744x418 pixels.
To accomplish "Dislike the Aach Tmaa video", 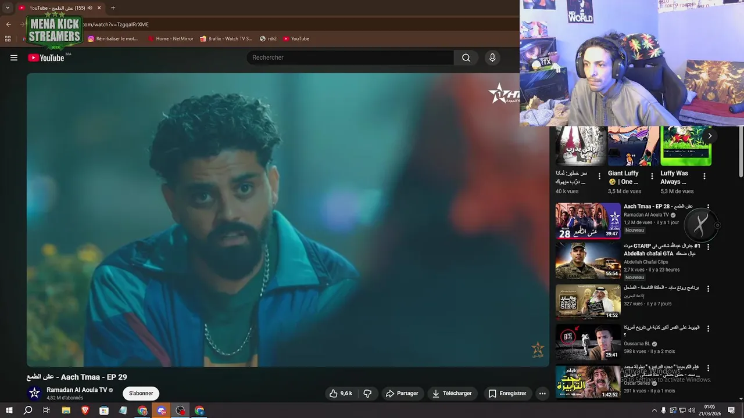I will pos(367,394).
